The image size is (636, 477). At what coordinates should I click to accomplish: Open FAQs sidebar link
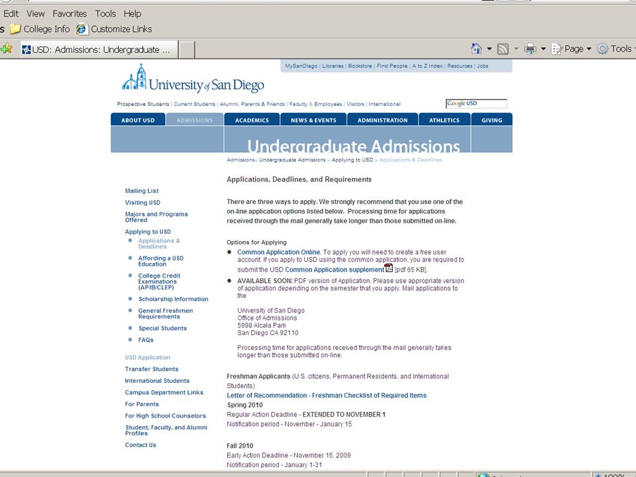click(x=146, y=340)
